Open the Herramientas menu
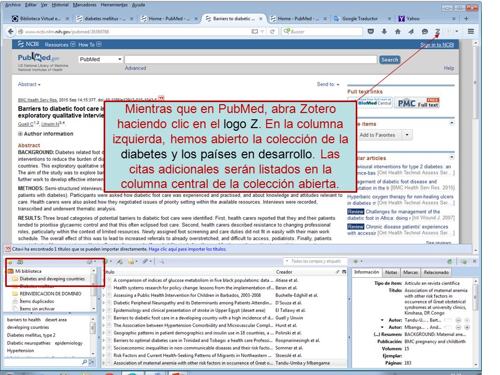500x375 pixels. pos(114,5)
